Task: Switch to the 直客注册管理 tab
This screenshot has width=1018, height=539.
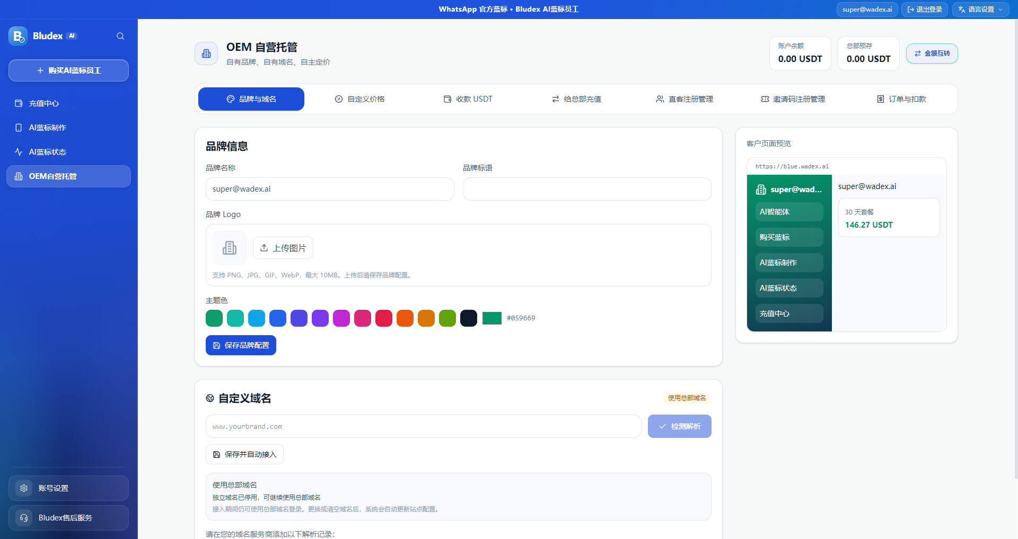Action: coord(684,99)
